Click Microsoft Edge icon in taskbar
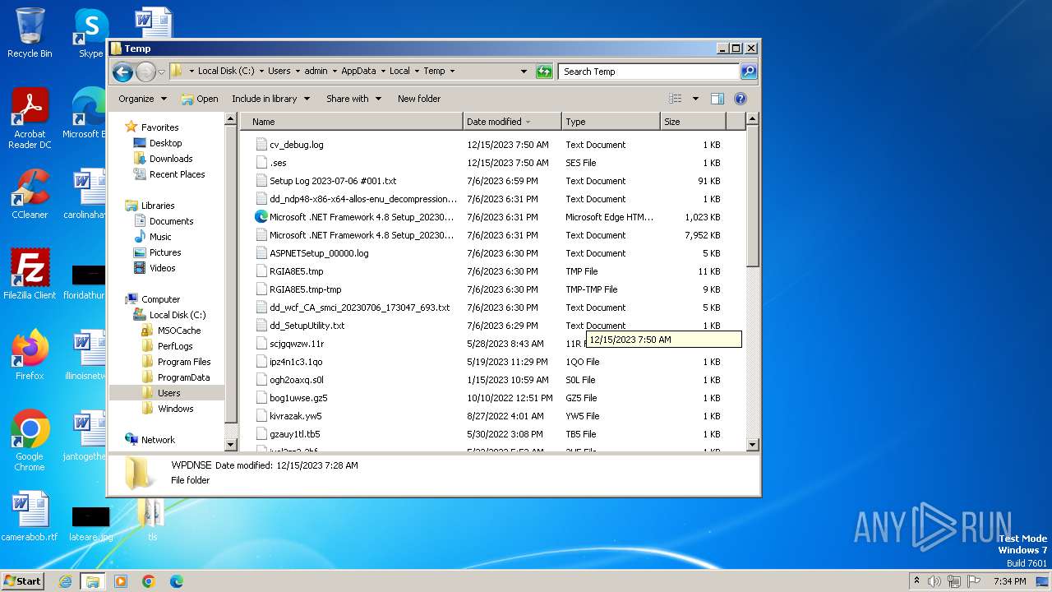 [x=176, y=581]
